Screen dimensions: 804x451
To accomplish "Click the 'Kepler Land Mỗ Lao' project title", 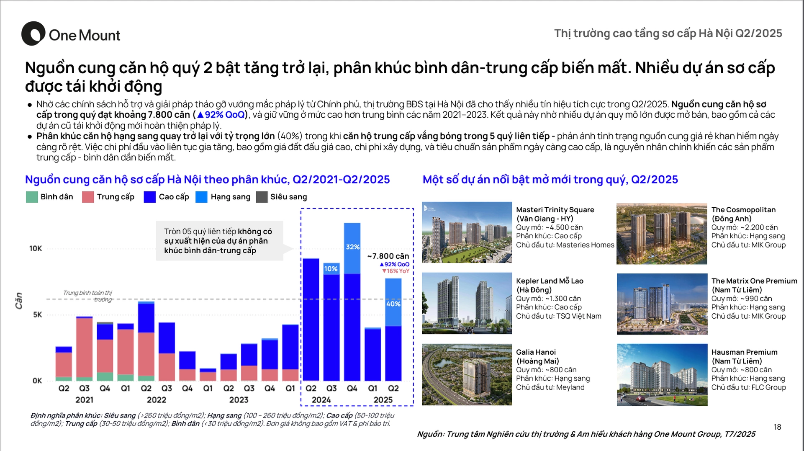I will click(550, 281).
